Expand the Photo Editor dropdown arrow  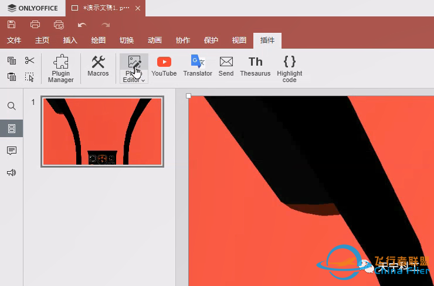click(x=143, y=80)
